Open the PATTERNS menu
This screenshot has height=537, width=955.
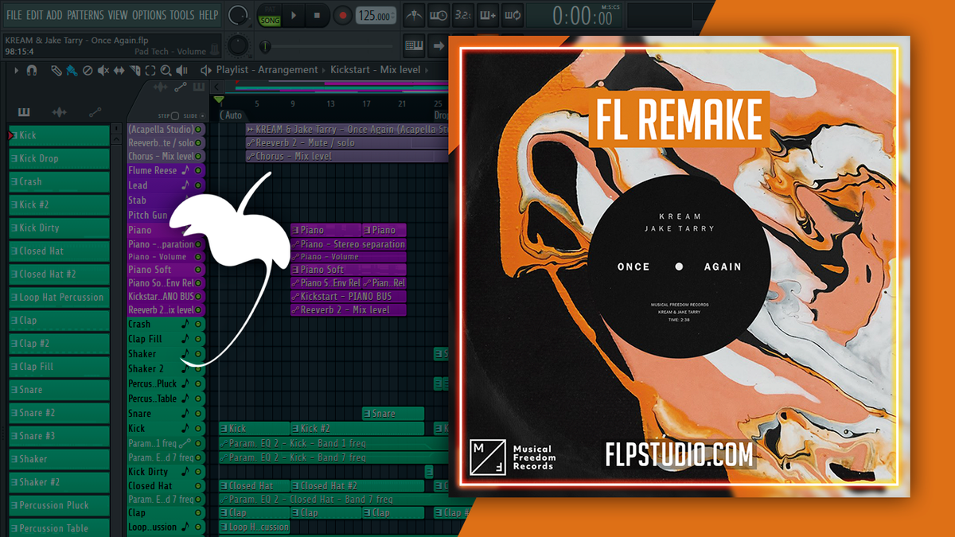pyautogui.click(x=85, y=14)
